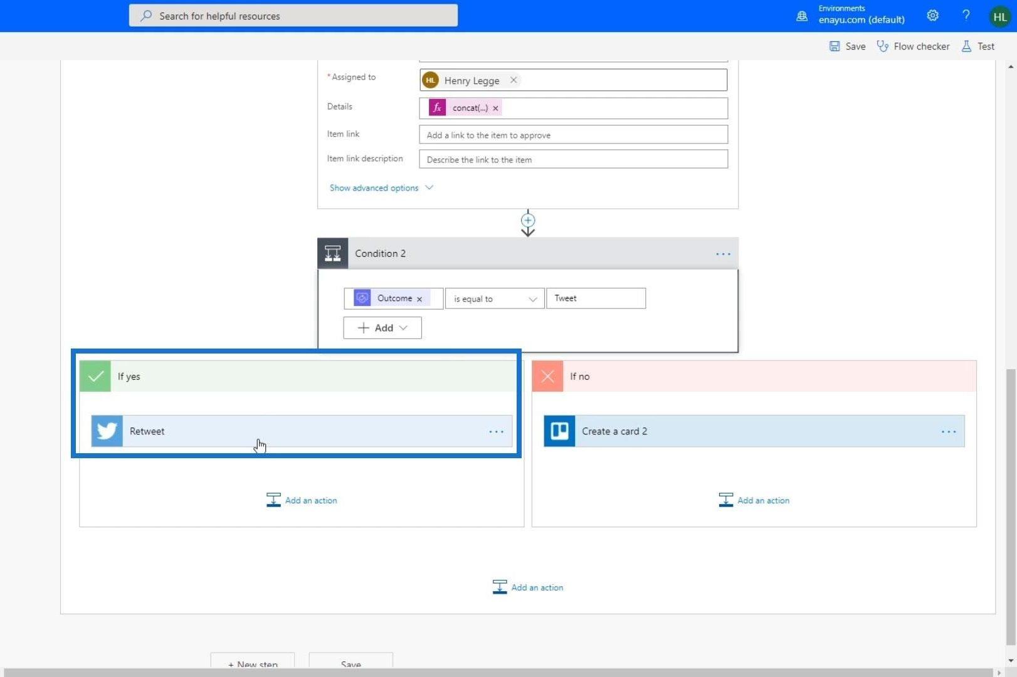The height and width of the screenshot is (677, 1017).
Task: Click the green If yes checkmark icon
Action: tap(95, 376)
